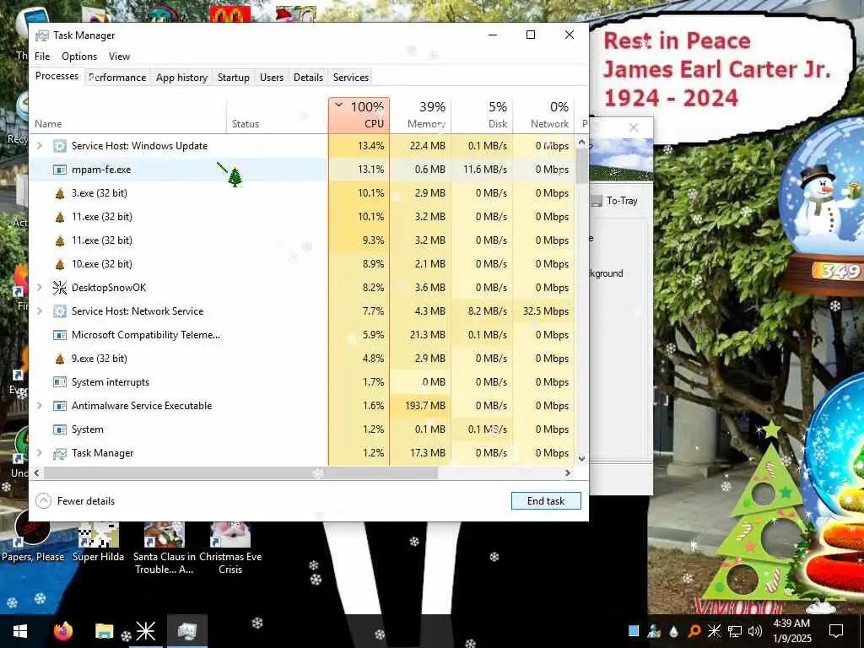
Task: Click the Task Manager title bar icon
Action: pyautogui.click(x=42, y=35)
